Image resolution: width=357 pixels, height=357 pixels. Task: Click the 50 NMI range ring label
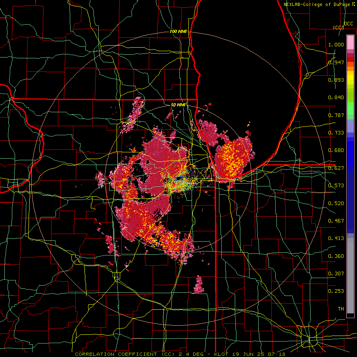[x=178, y=105]
